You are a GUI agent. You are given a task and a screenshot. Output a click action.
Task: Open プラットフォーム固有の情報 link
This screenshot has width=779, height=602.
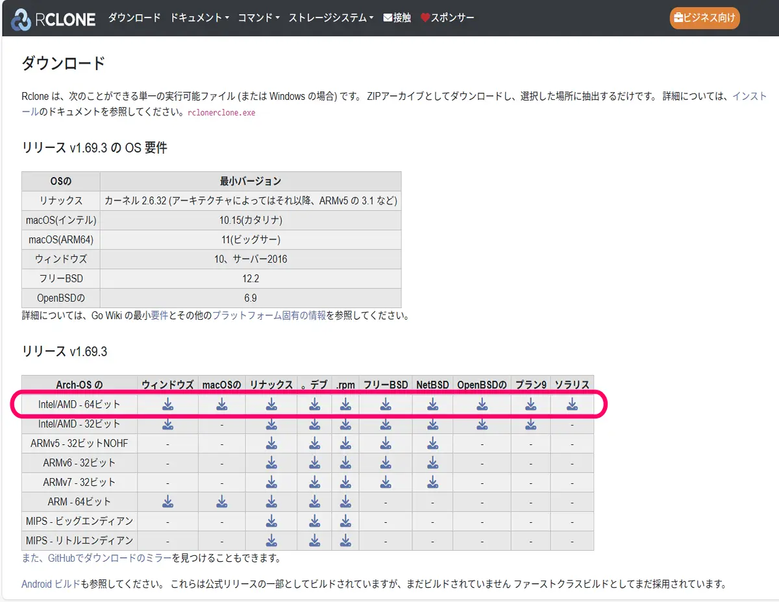(269, 317)
